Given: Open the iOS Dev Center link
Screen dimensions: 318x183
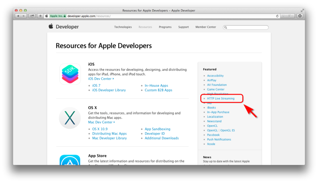Looking at the screenshot, I should [101, 79].
